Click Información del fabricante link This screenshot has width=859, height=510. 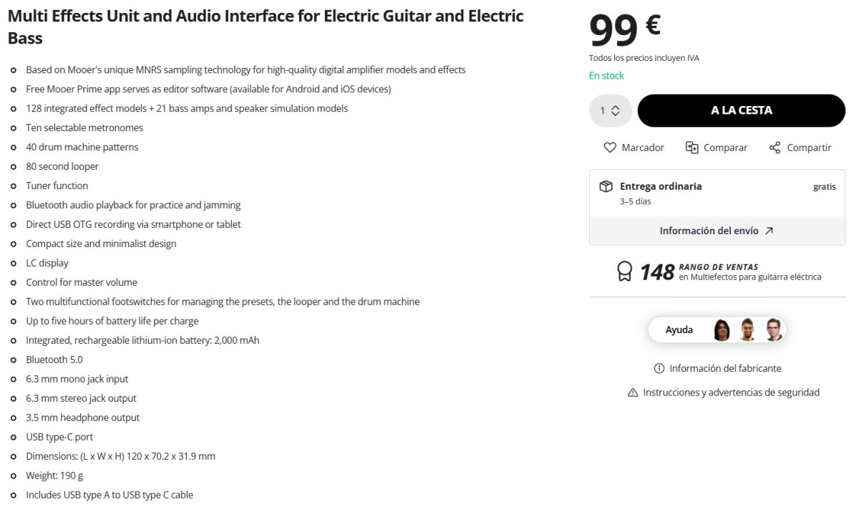pyautogui.click(x=725, y=368)
